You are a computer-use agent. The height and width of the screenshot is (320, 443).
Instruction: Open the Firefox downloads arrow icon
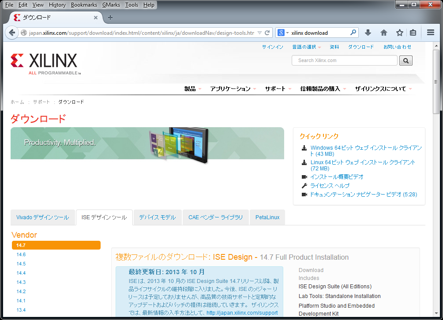coord(368,33)
